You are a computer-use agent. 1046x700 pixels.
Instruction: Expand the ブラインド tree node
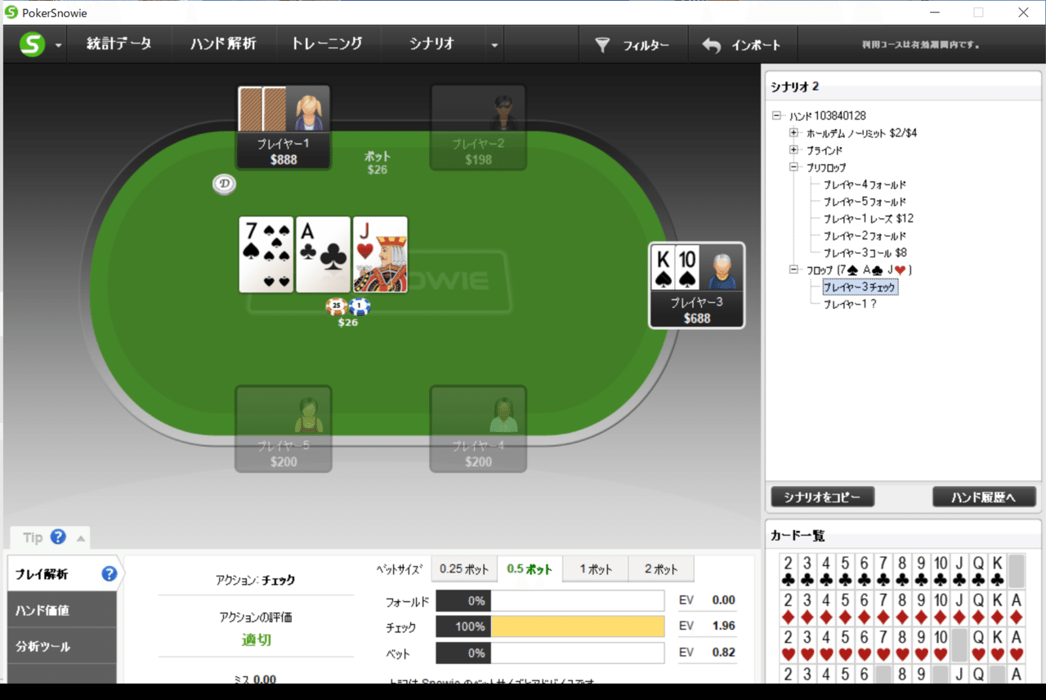(x=793, y=150)
